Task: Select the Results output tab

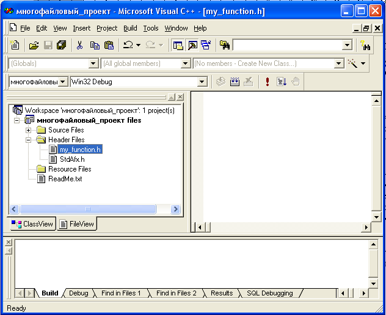Action: pos(222,293)
